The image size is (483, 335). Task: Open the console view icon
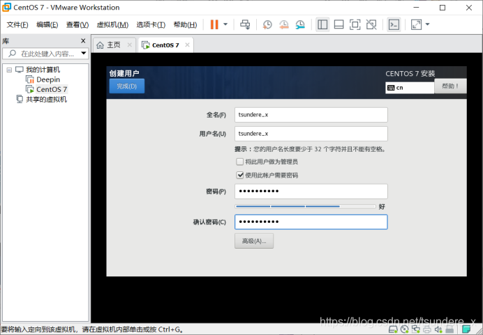(394, 24)
